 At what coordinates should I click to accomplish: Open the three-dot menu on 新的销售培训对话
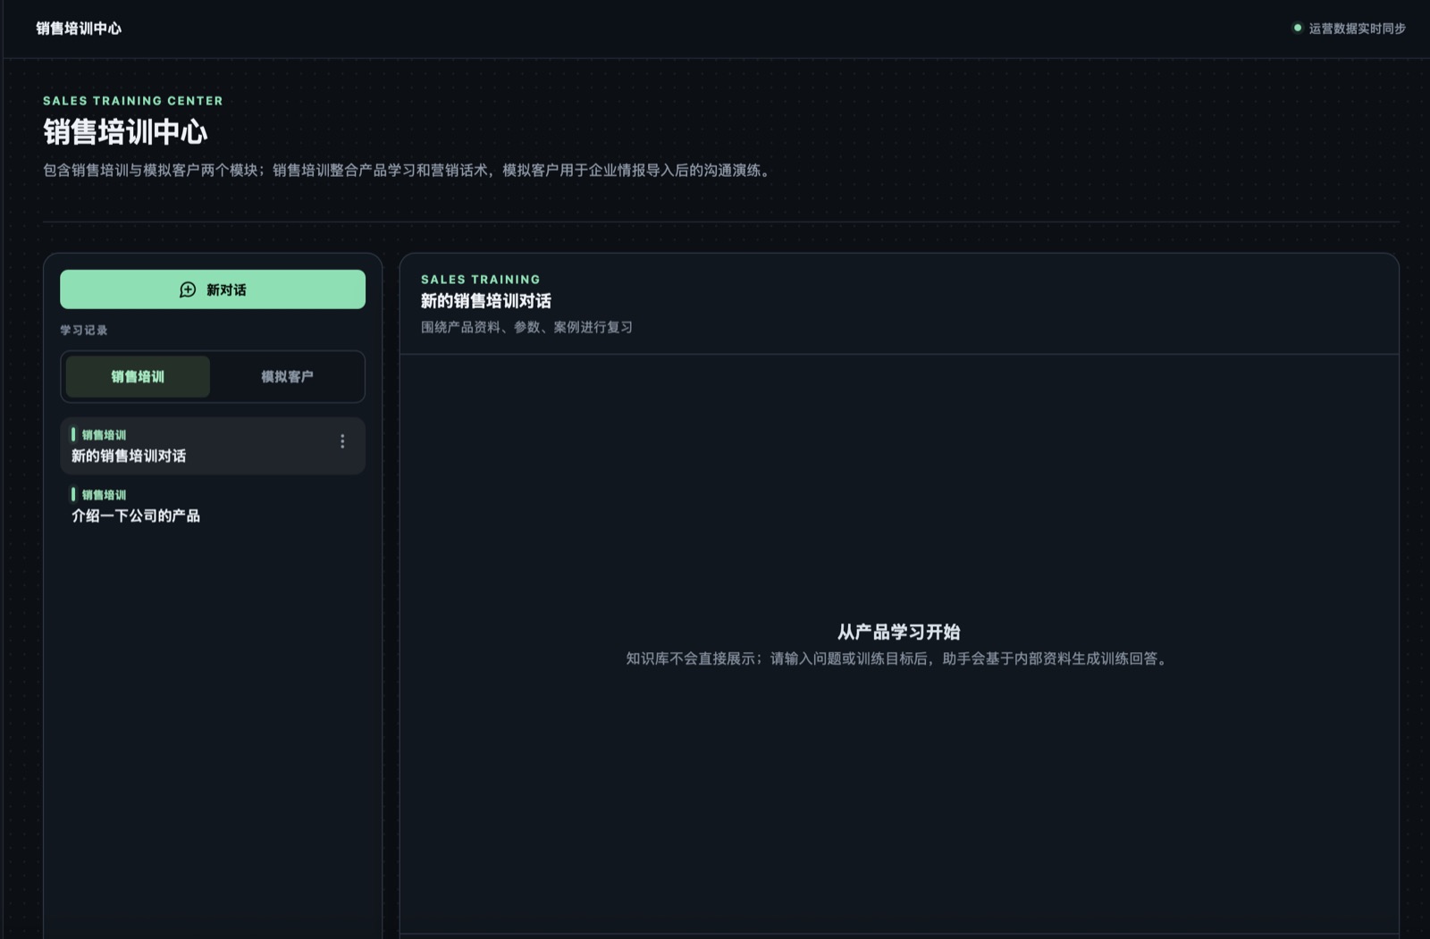(x=342, y=441)
